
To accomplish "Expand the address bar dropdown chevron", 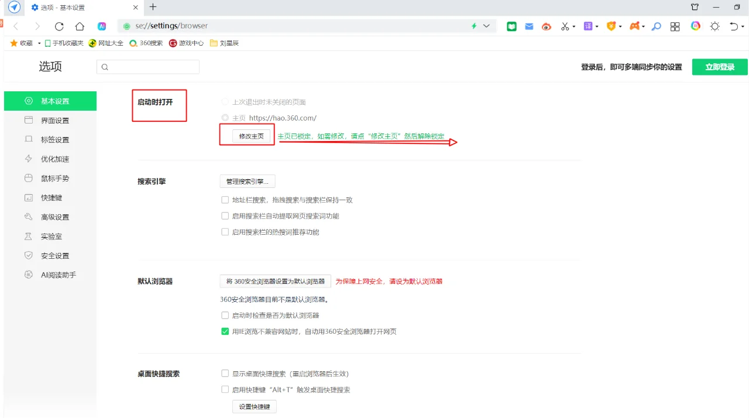I will (x=487, y=26).
